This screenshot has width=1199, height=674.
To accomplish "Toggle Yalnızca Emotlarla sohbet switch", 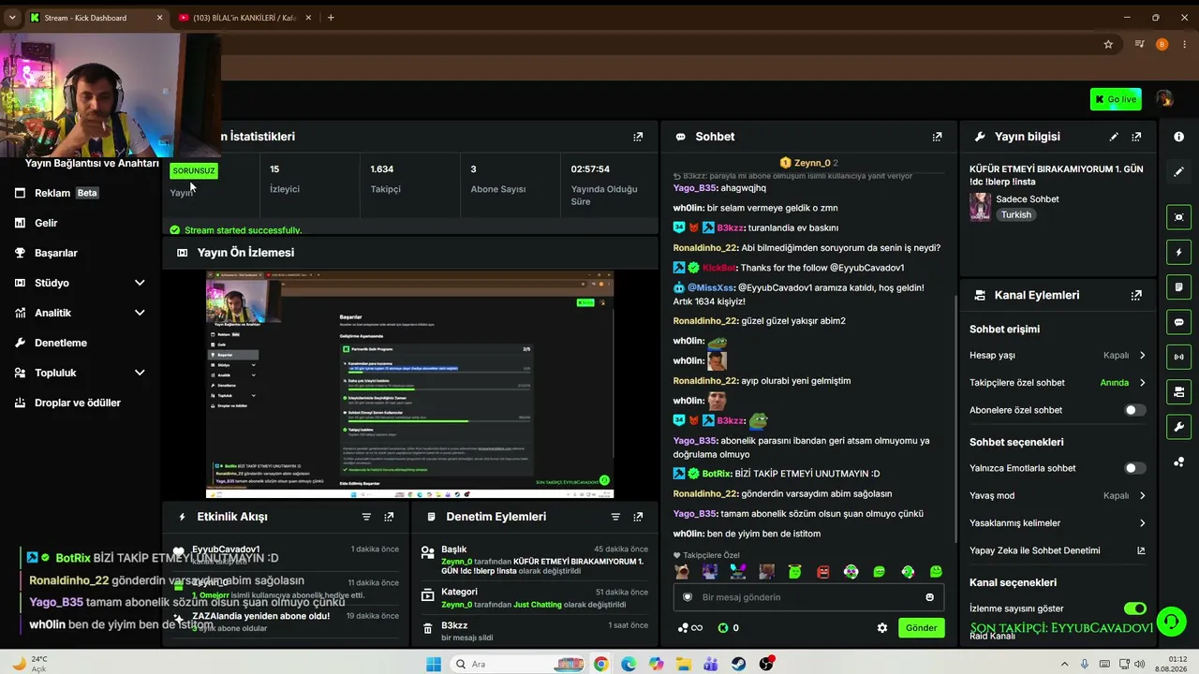I will (1134, 468).
